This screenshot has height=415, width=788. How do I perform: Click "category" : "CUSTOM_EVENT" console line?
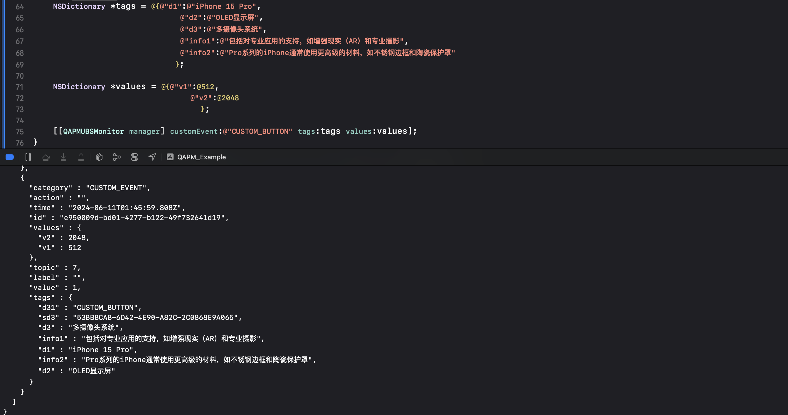[90, 188]
